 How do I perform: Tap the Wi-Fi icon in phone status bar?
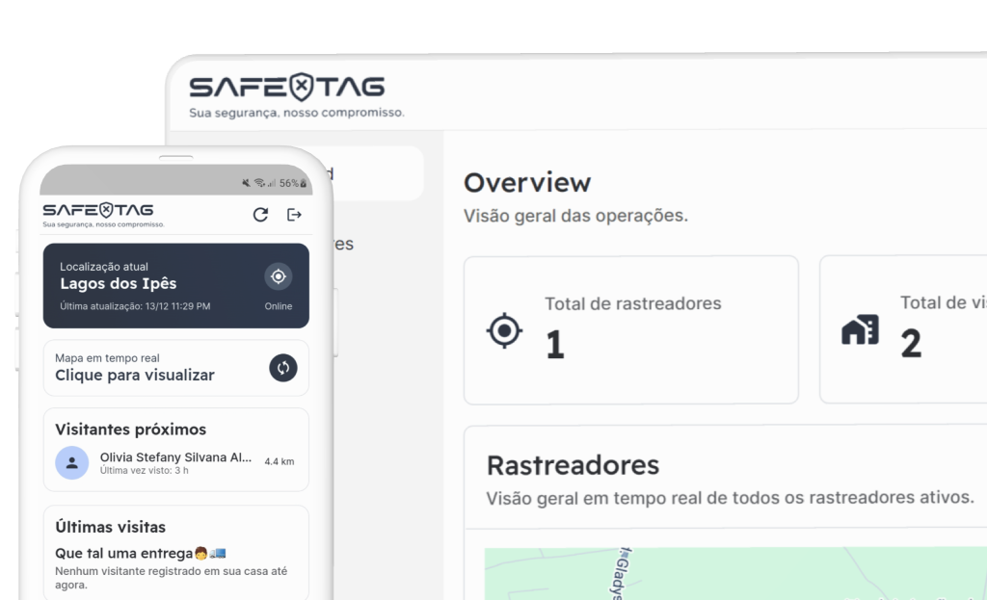(259, 183)
